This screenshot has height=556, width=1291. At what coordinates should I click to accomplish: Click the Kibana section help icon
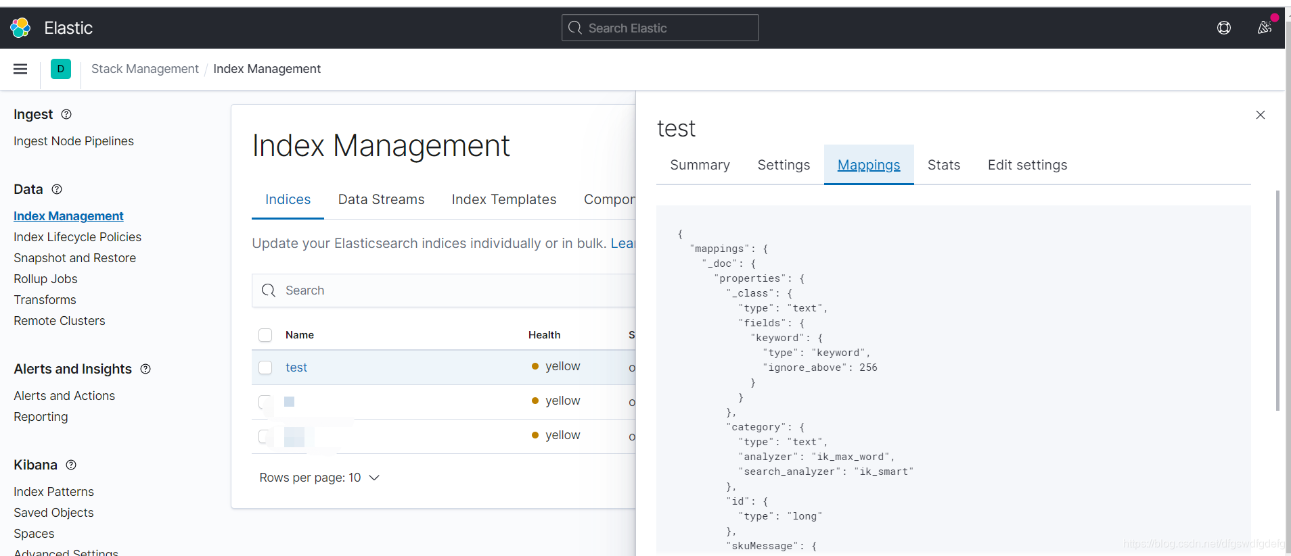coord(71,465)
